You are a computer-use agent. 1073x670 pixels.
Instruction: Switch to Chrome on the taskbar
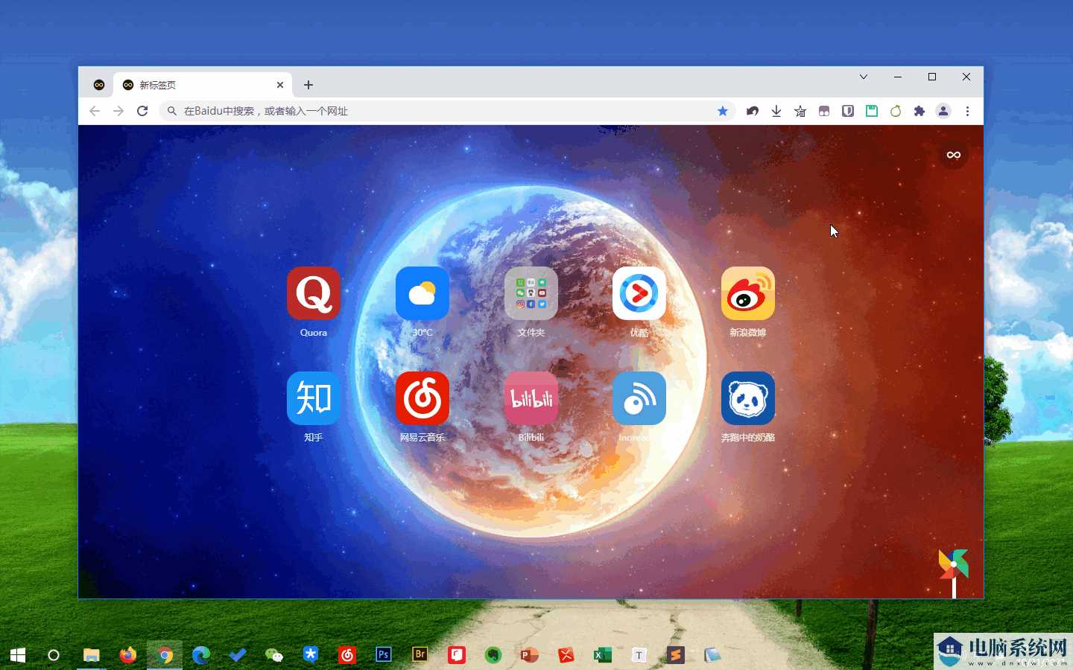[x=165, y=655]
